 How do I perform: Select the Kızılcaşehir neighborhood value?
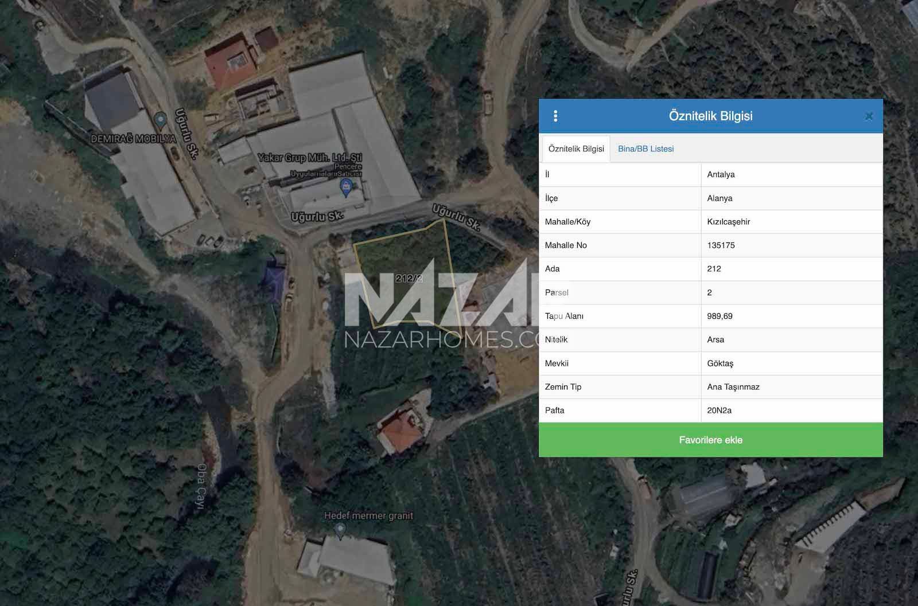point(729,222)
